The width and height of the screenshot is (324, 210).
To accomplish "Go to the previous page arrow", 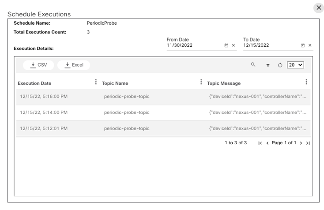I will [x=267, y=143].
